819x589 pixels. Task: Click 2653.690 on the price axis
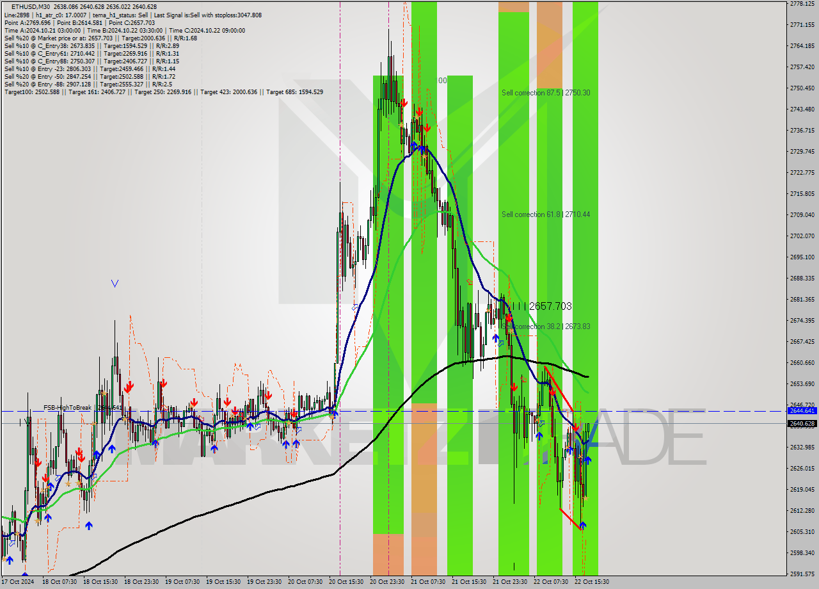[802, 383]
